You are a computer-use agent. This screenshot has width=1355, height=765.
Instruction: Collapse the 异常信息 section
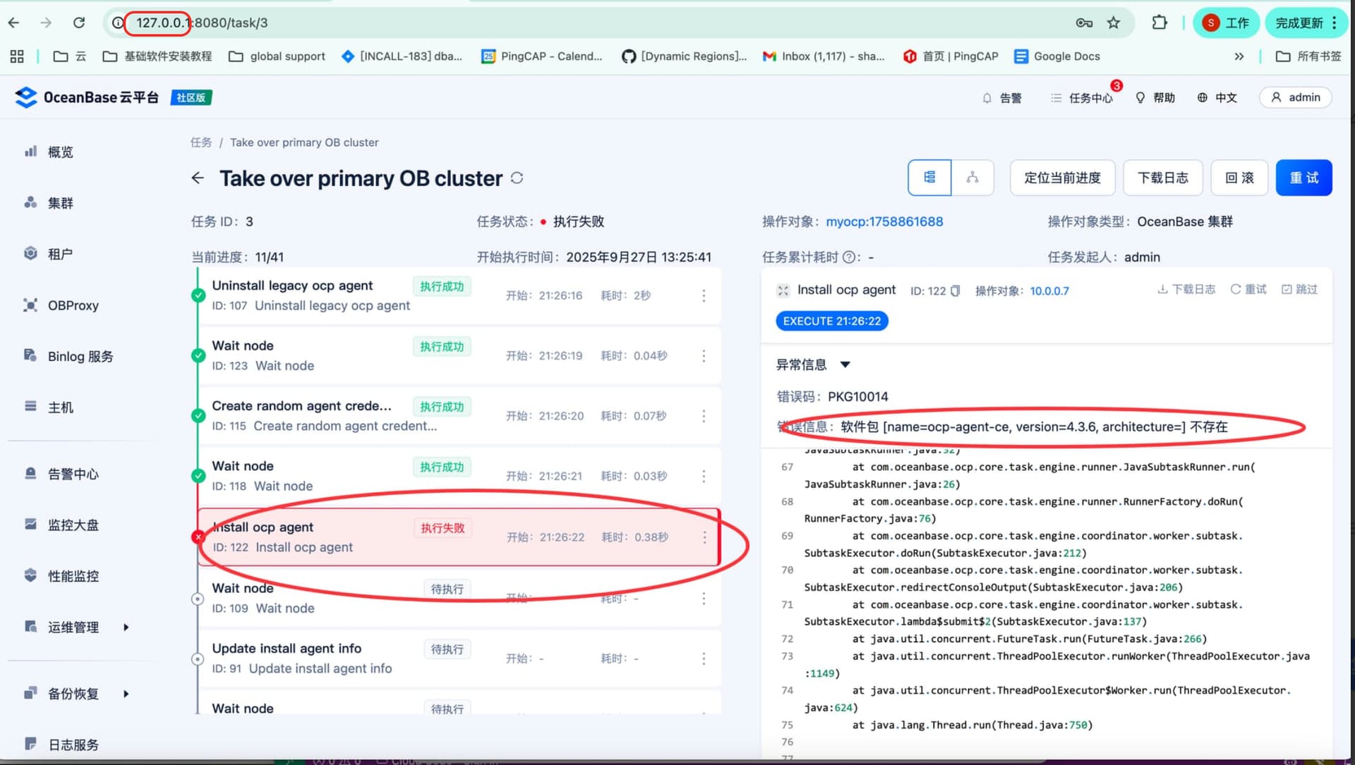coord(845,365)
